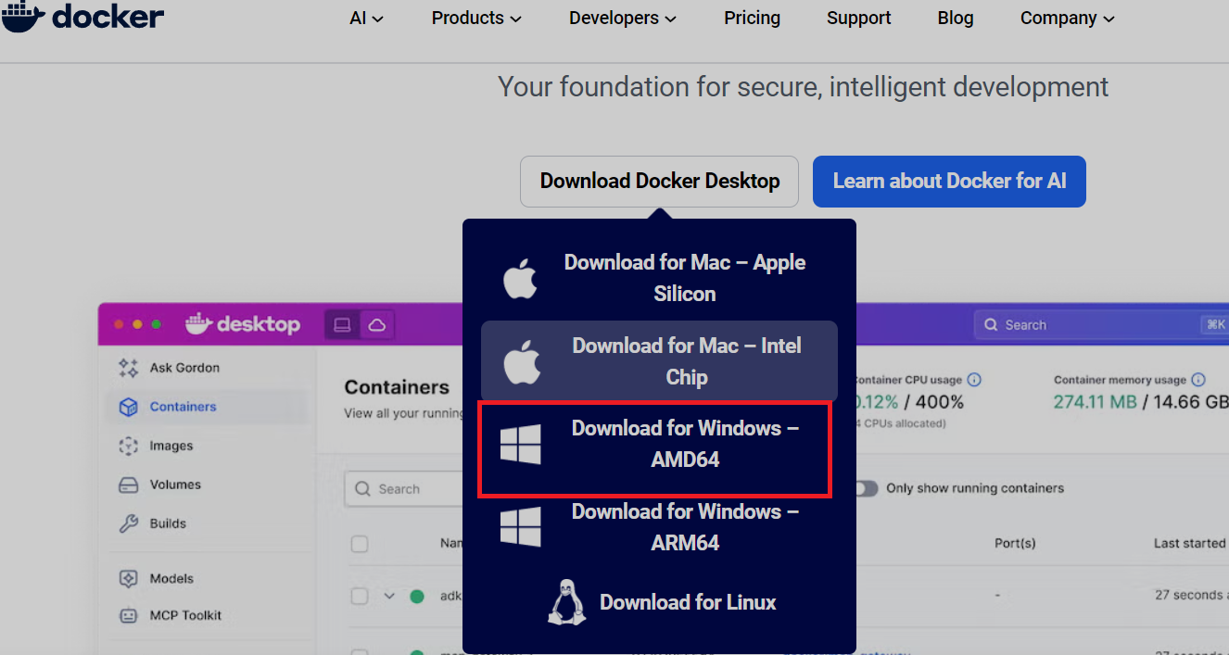
Task: Click the Images sidebar icon
Action: pos(129,446)
